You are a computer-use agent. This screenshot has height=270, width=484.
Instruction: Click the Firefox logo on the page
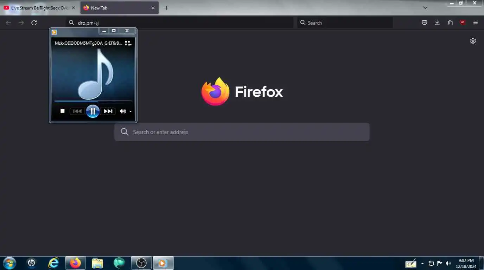point(215,91)
